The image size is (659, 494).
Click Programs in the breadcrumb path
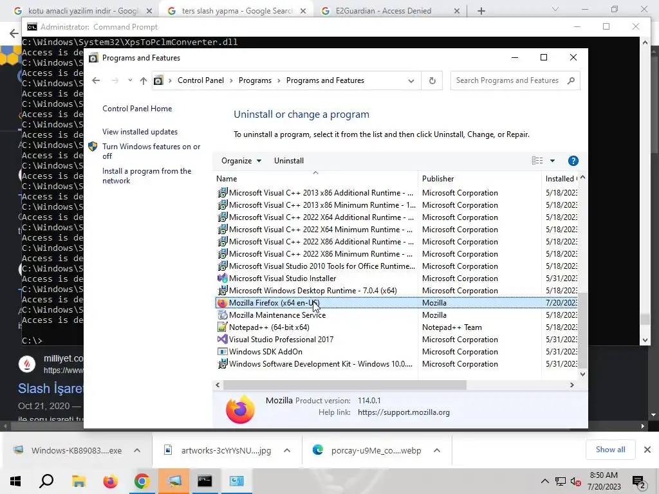255,80
